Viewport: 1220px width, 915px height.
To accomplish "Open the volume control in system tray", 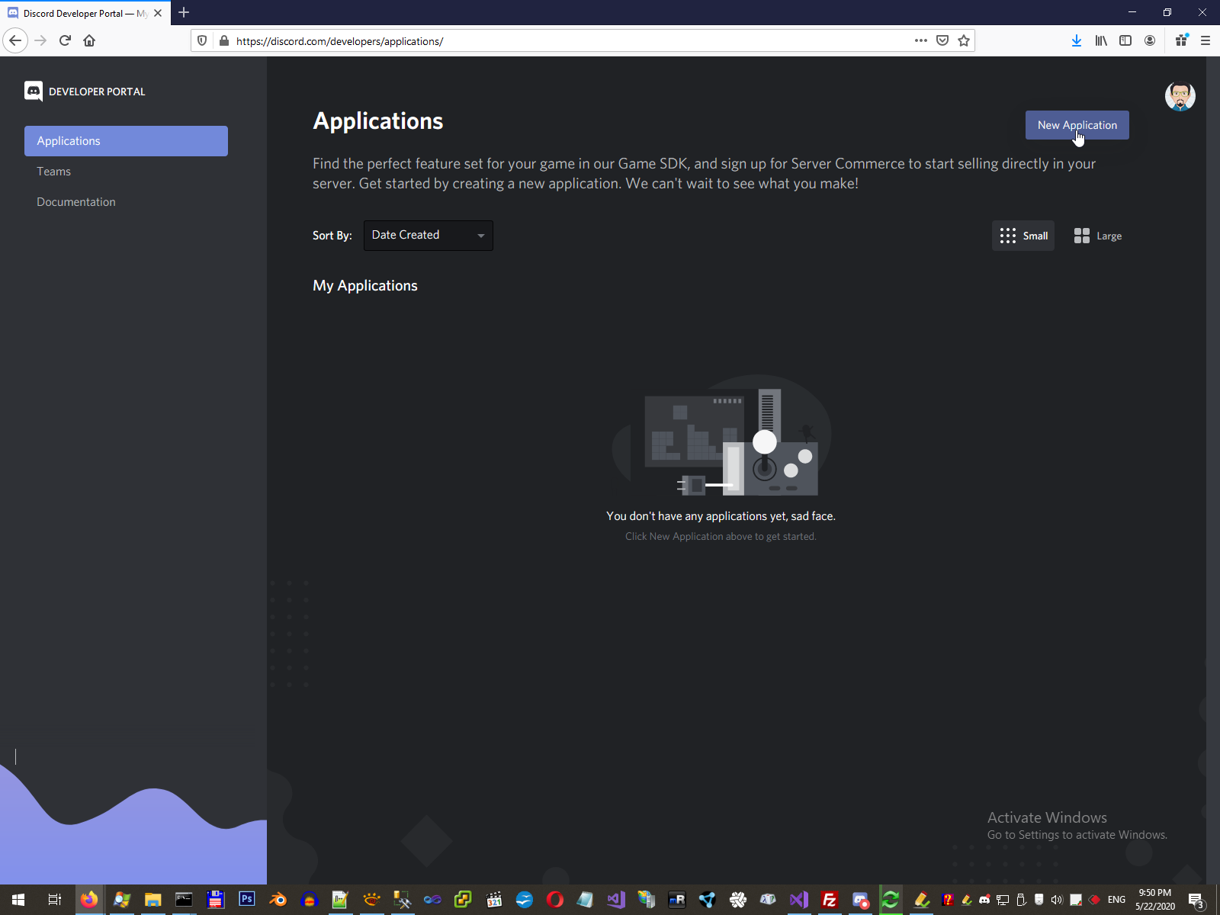I will (1057, 900).
